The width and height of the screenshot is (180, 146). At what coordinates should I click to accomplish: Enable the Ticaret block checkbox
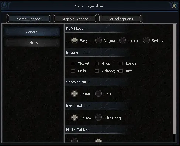73,64
